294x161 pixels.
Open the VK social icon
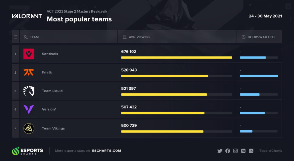[243, 151]
